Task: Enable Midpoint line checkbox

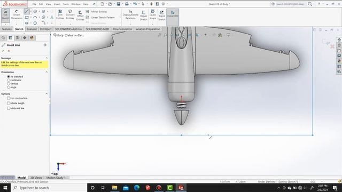Action: (x=9, y=108)
